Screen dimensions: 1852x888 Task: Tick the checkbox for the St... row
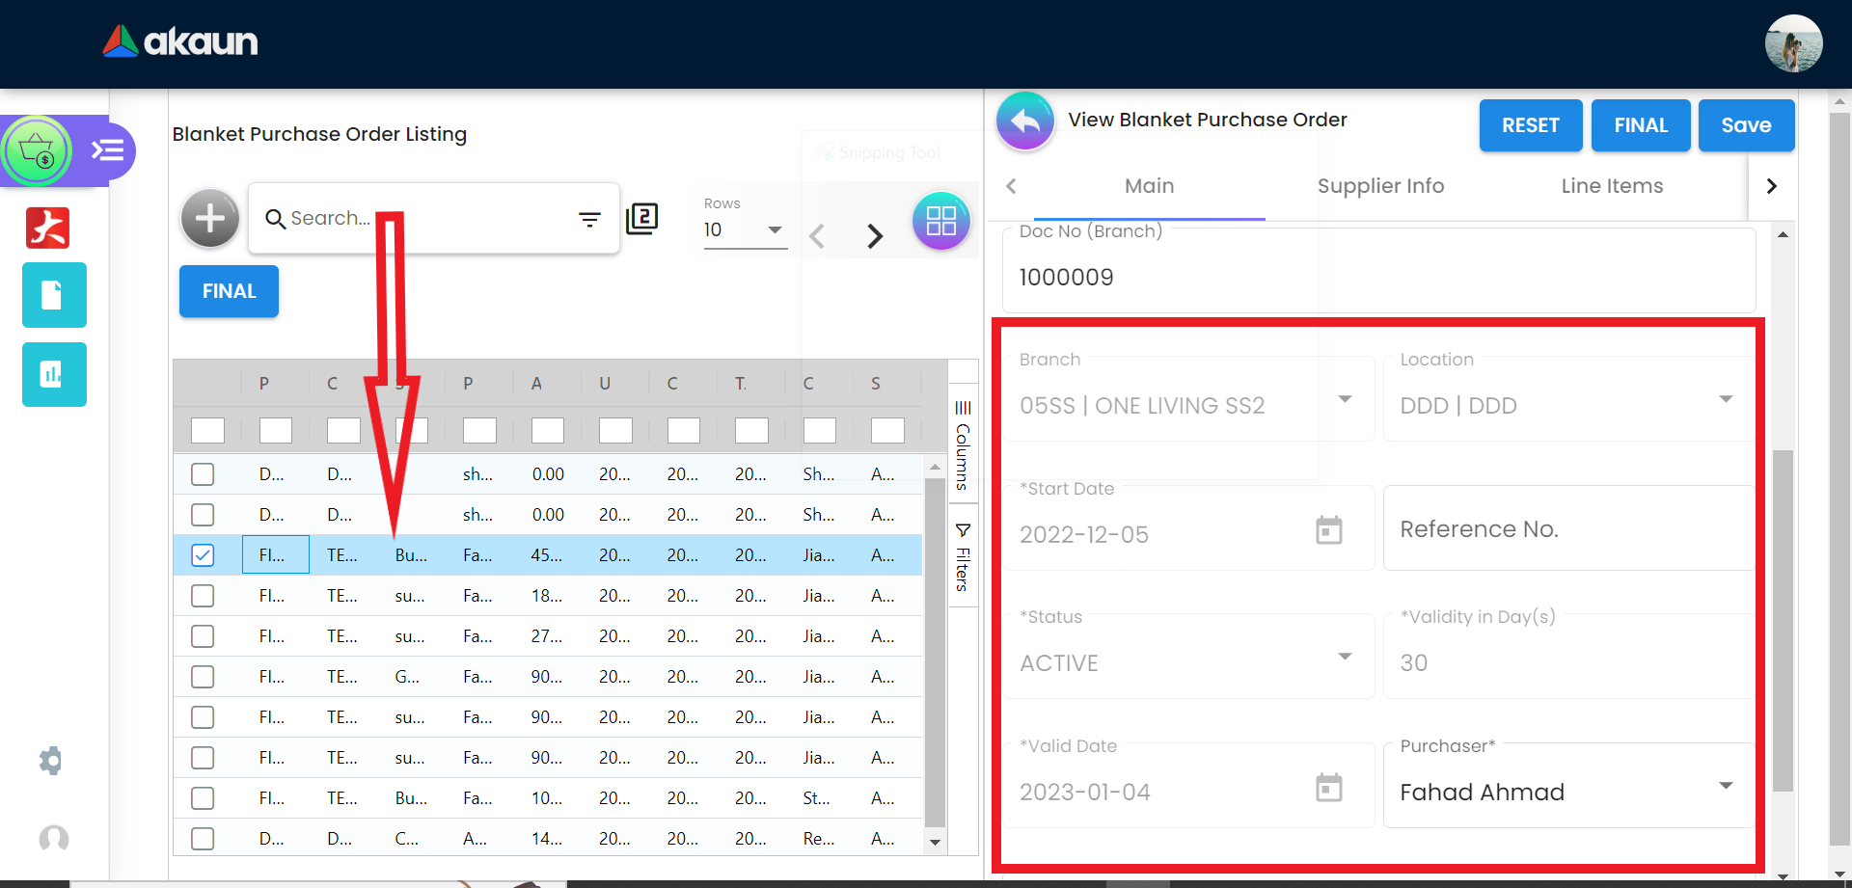coord(203,798)
